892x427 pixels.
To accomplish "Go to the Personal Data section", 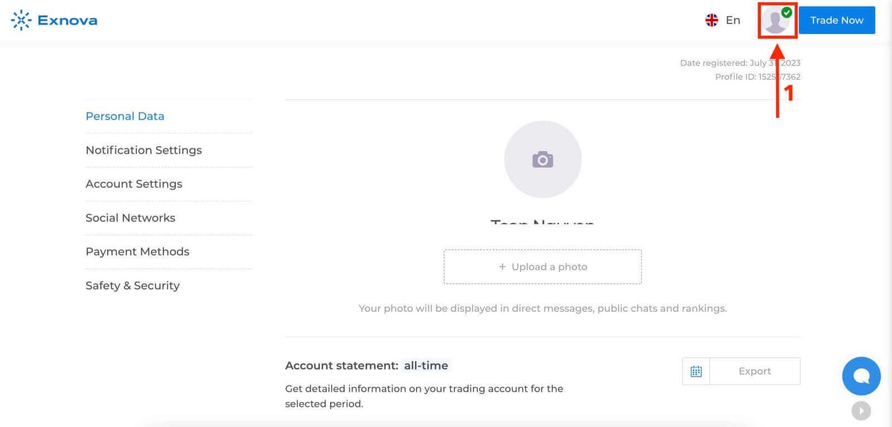I will (x=125, y=116).
